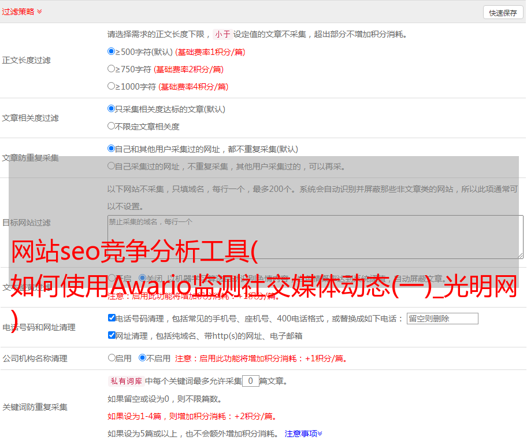Select the ≥500字符 default length option
Image resolution: width=527 pixels, height=444 pixels.
pyautogui.click(x=111, y=51)
